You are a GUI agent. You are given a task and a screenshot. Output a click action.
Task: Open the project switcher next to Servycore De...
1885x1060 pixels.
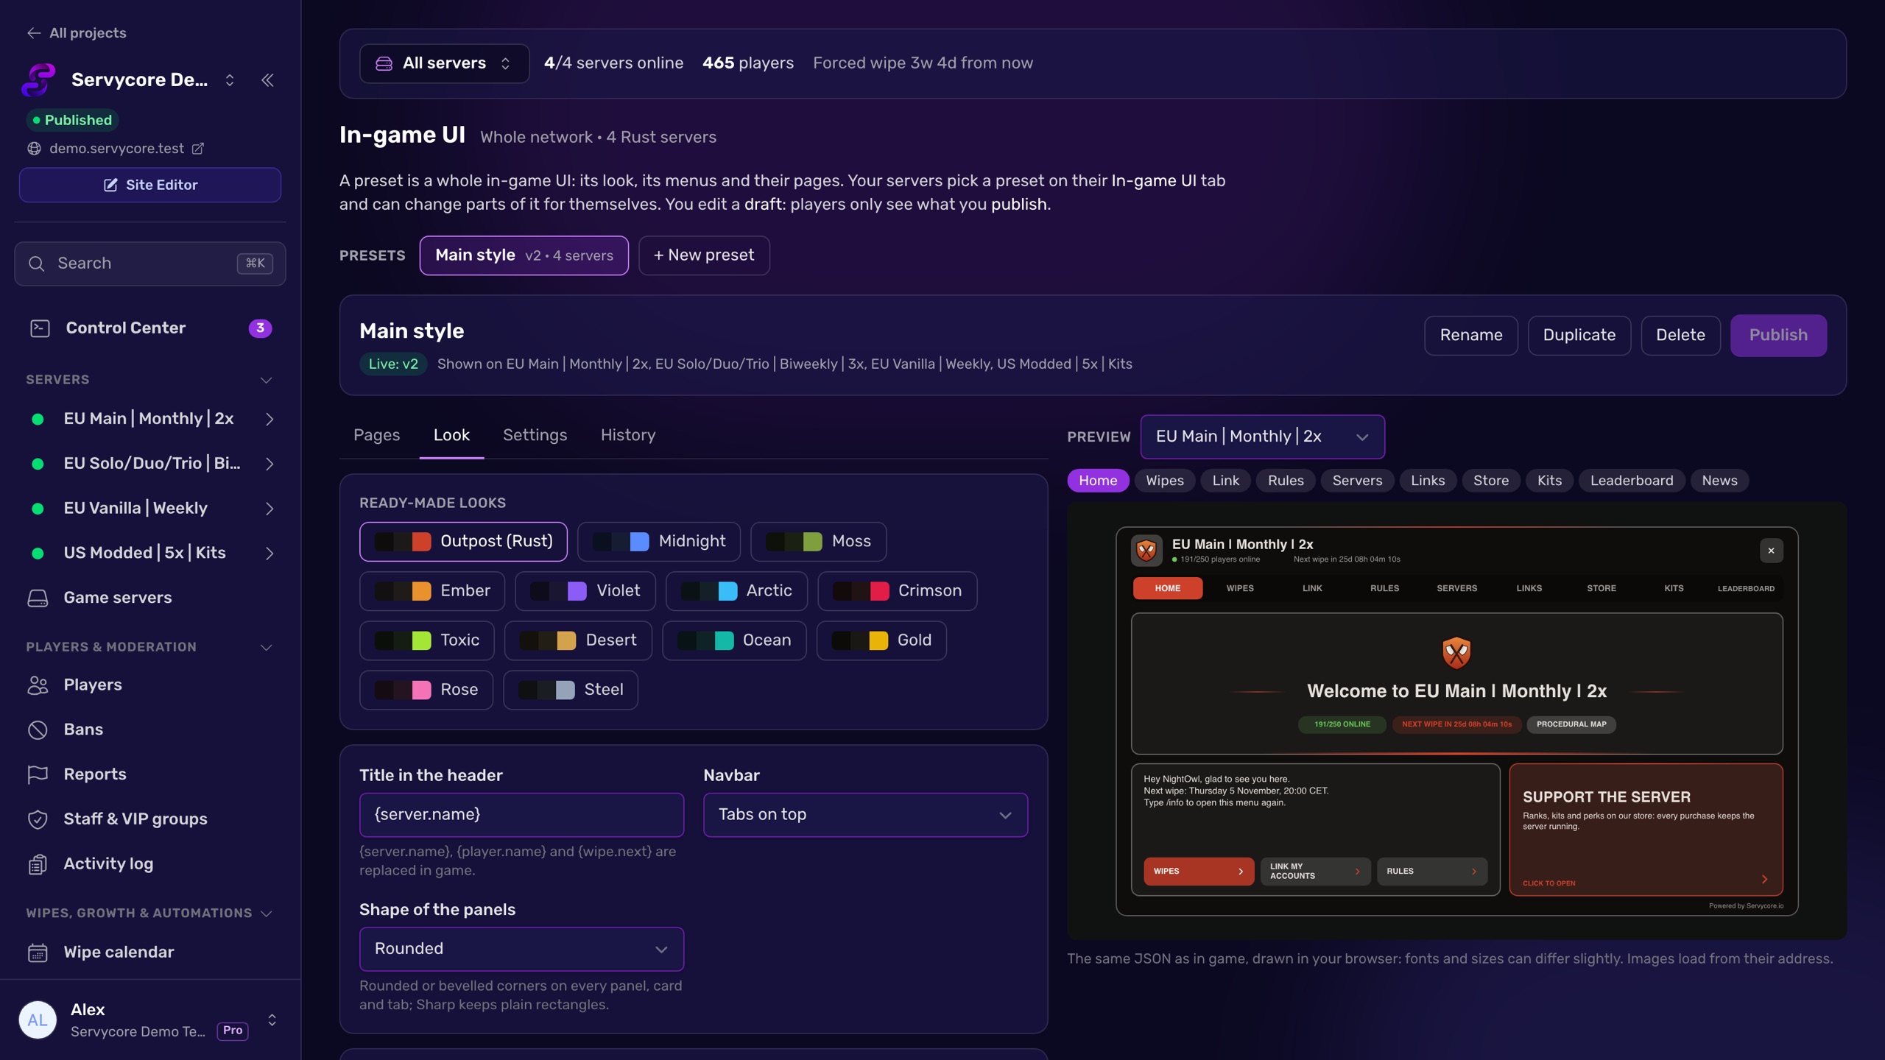230,80
